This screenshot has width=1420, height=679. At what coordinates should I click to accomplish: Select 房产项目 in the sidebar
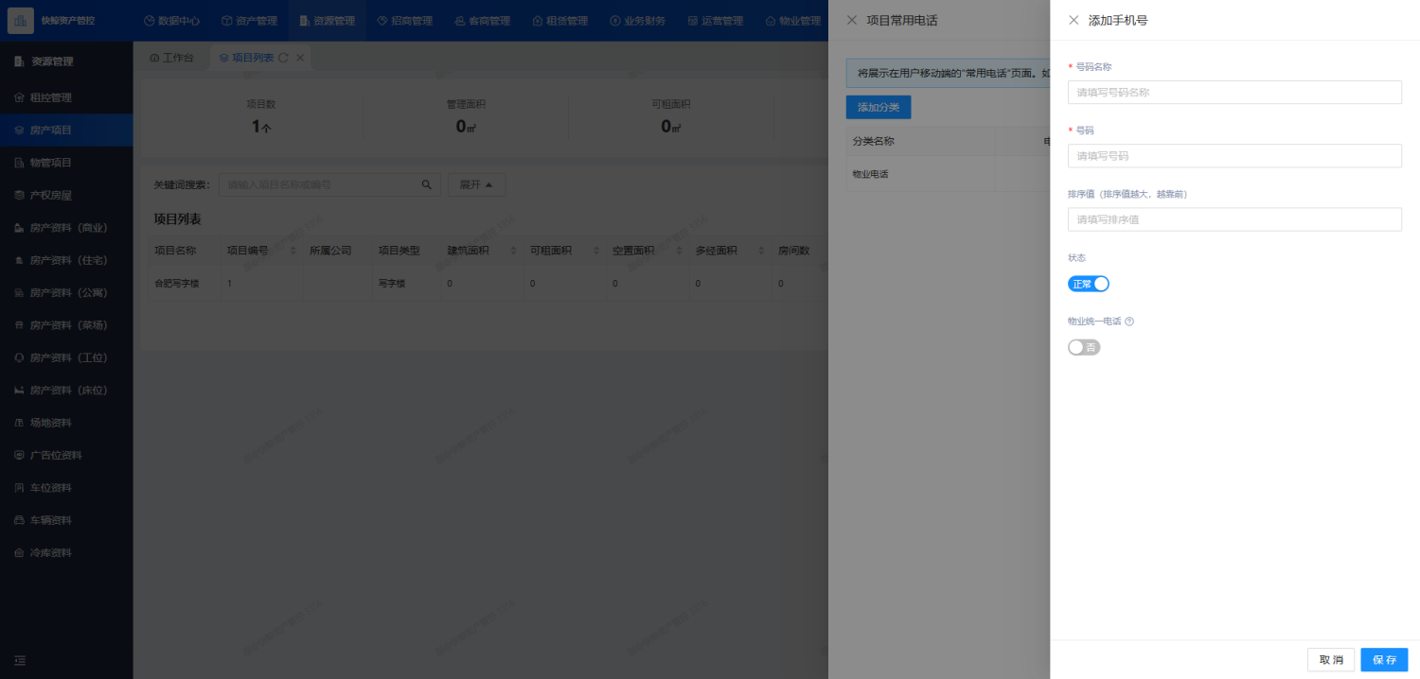tap(66, 130)
